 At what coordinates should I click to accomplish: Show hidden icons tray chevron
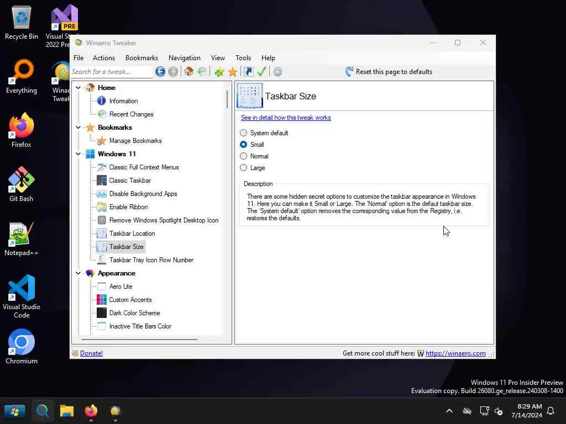coord(449,411)
